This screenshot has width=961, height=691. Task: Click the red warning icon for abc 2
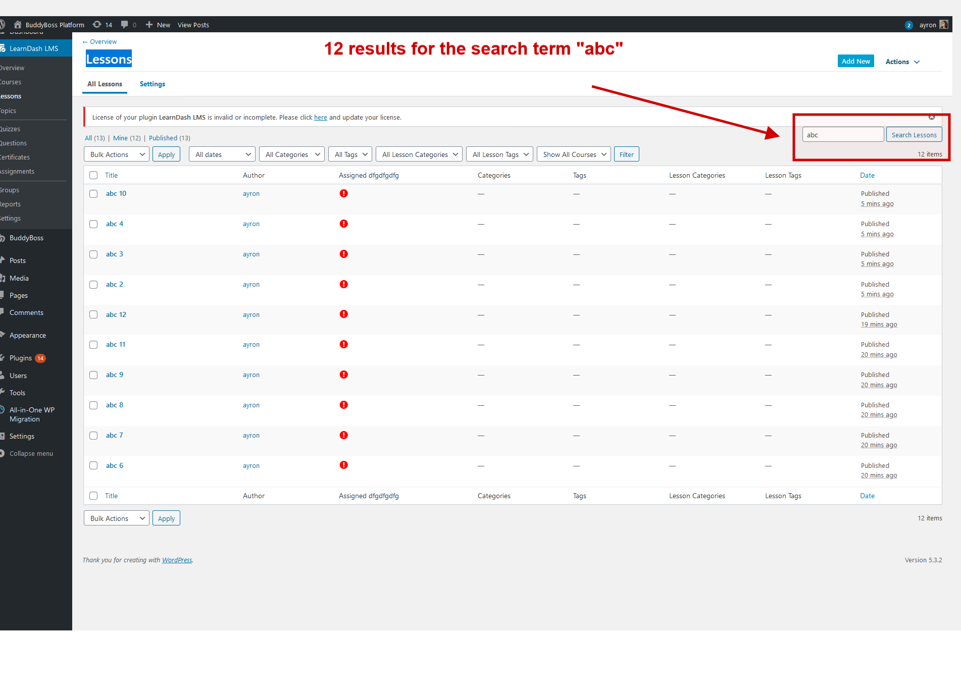pyautogui.click(x=344, y=284)
